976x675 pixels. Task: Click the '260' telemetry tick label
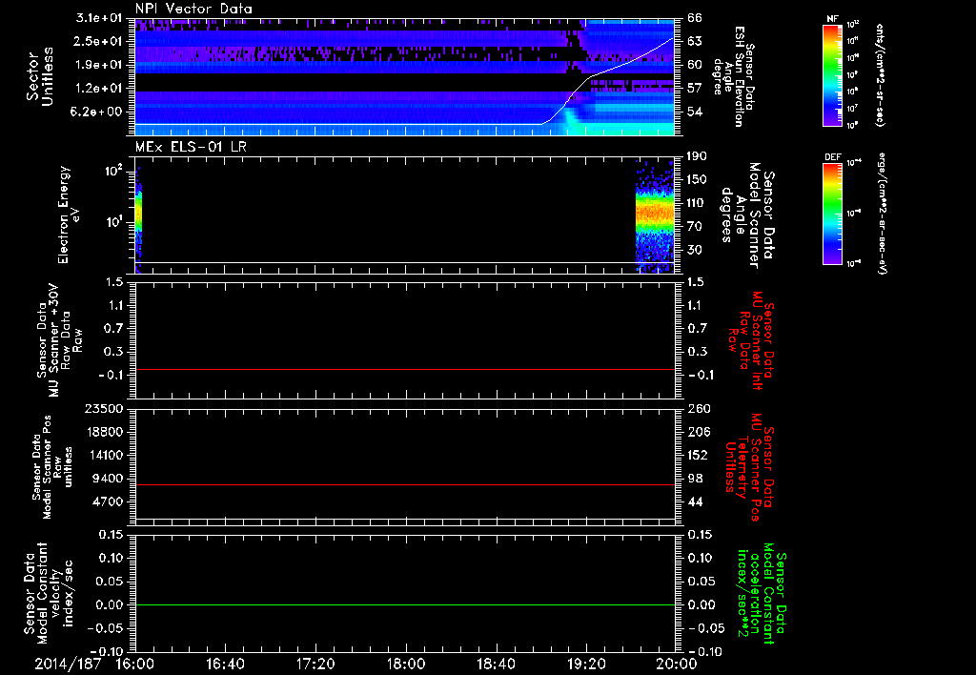[x=699, y=408]
